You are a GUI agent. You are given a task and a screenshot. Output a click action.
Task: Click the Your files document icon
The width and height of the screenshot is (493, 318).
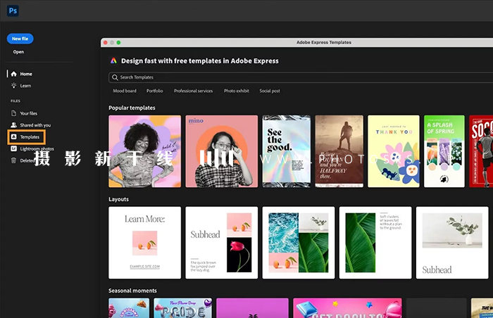pos(13,113)
